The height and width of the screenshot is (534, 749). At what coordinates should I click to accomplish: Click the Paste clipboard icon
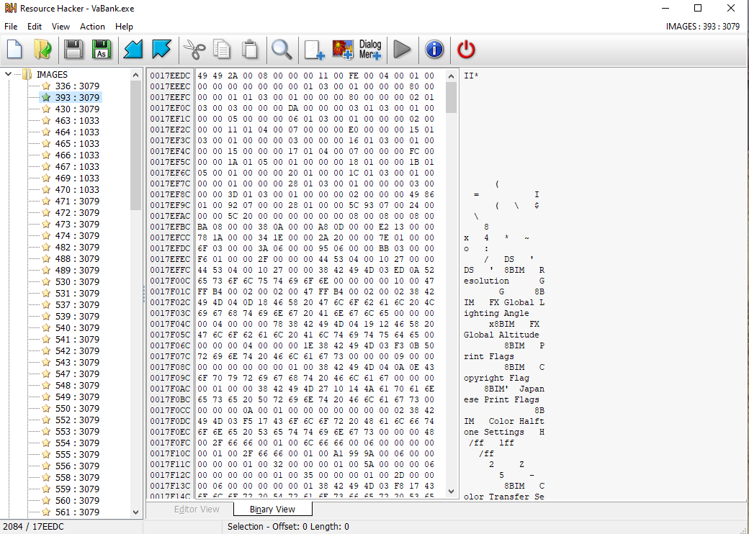[x=250, y=50]
